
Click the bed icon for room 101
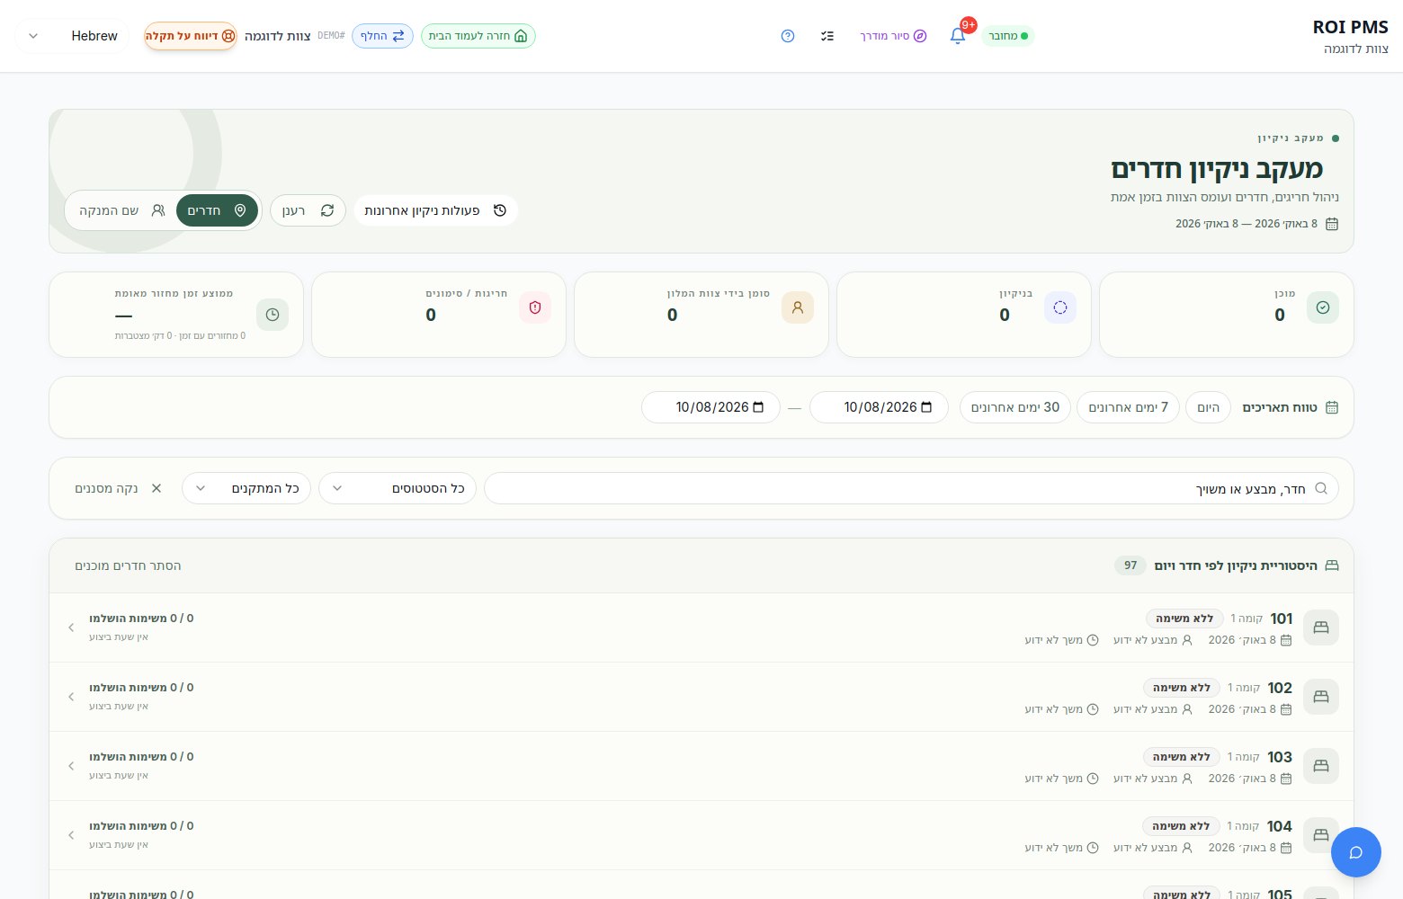1321,628
